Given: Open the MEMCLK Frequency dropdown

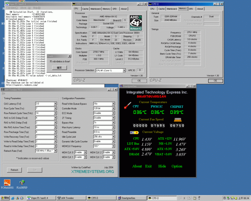Looking at the screenshot, I should (113, 146).
